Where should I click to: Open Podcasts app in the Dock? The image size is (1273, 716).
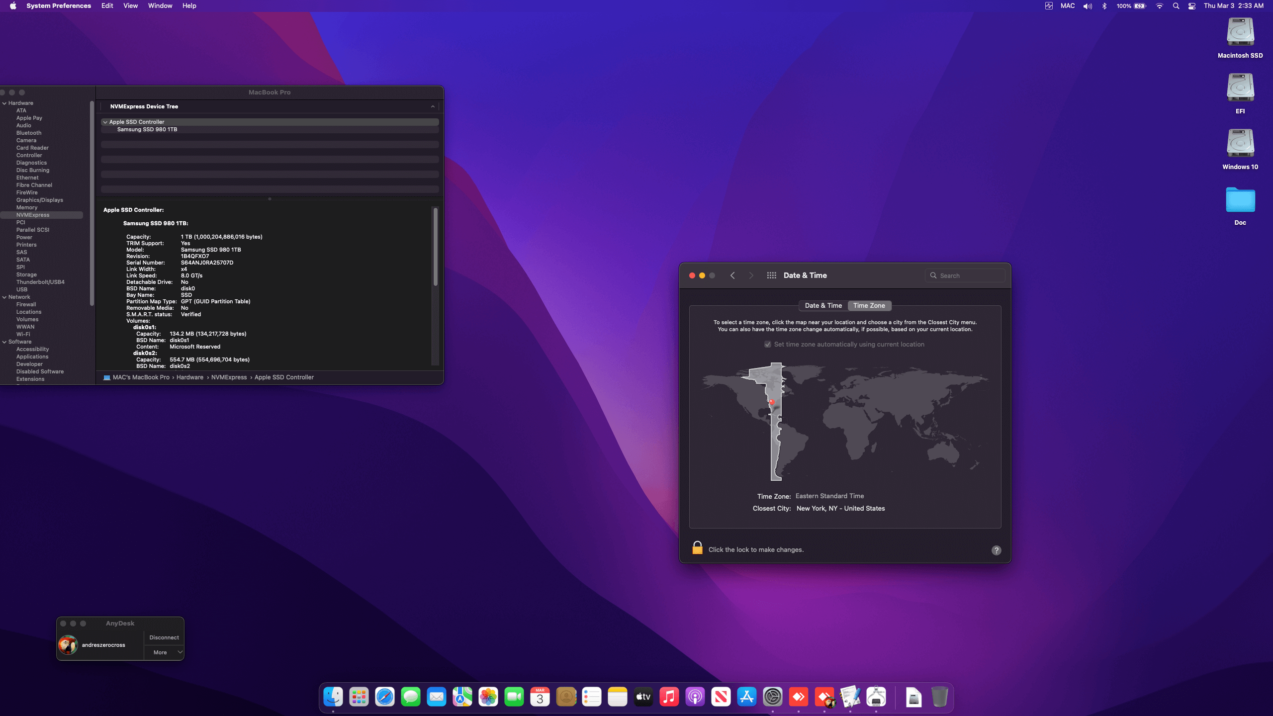(695, 697)
